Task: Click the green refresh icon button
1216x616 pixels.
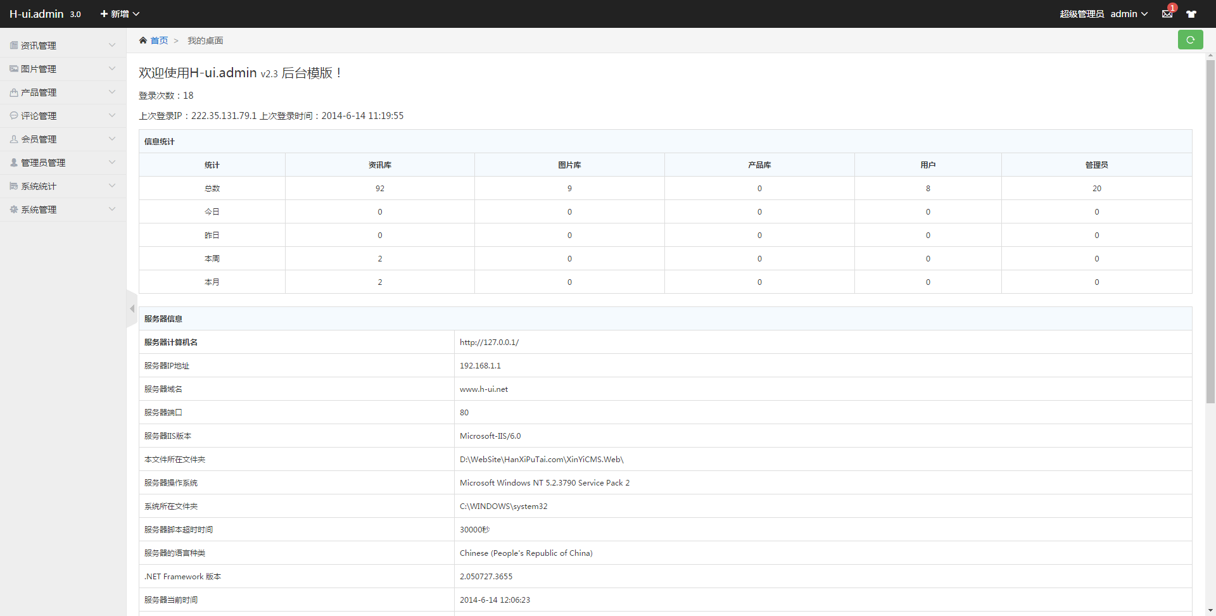Action: pyautogui.click(x=1190, y=40)
